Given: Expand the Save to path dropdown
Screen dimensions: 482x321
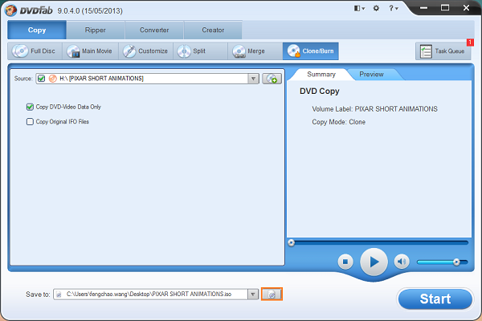Looking at the screenshot, I should (253, 295).
